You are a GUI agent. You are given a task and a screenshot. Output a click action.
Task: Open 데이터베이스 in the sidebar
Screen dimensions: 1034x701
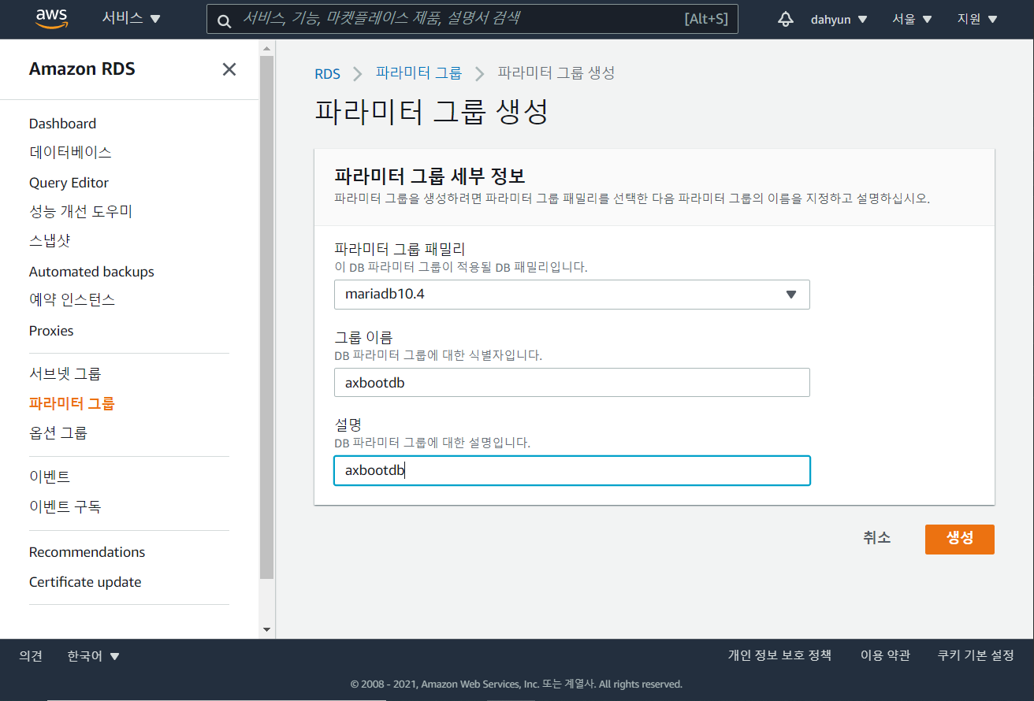click(70, 153)
